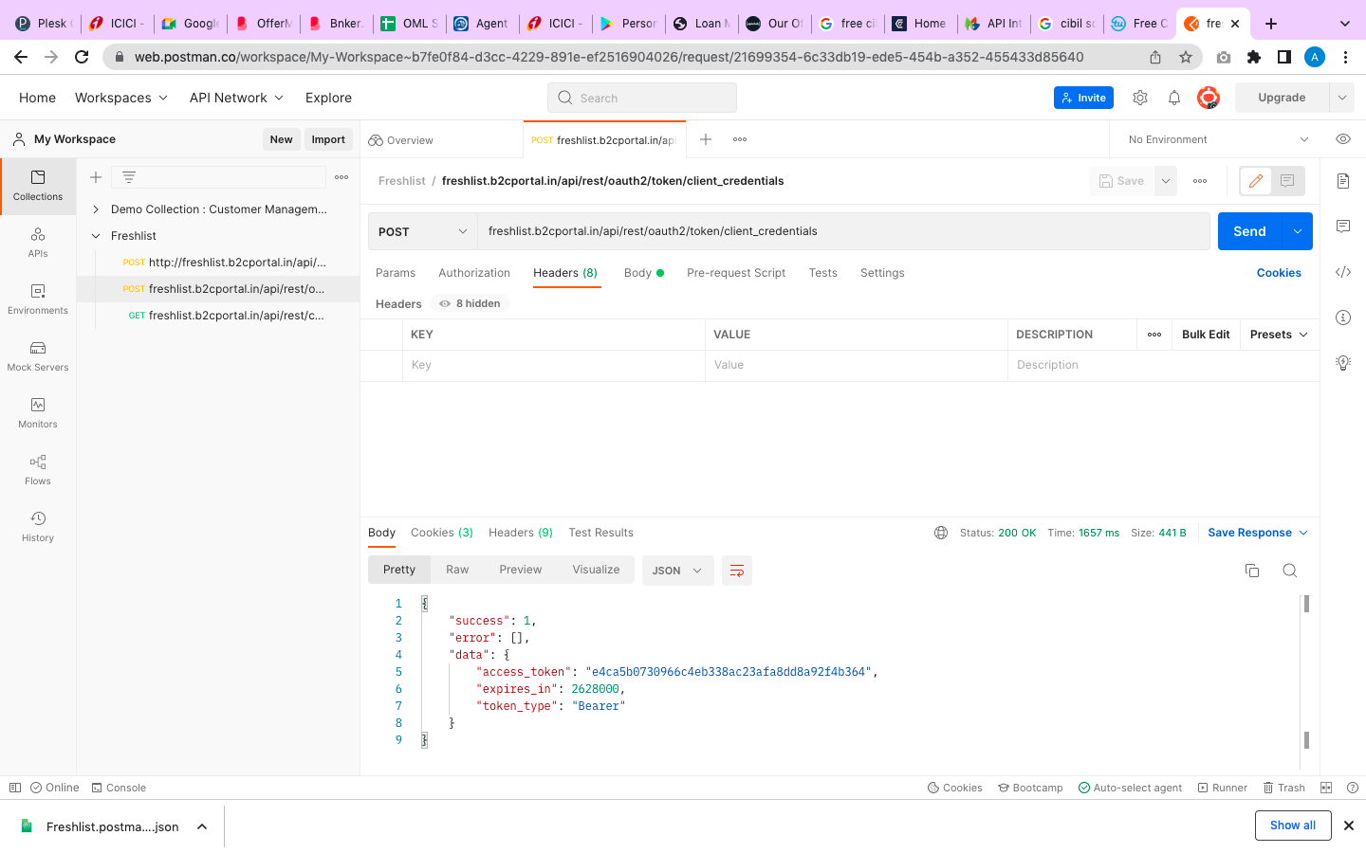1366x853 pixels.
Task: Switch to the Authorization tab
Action: 474,273
